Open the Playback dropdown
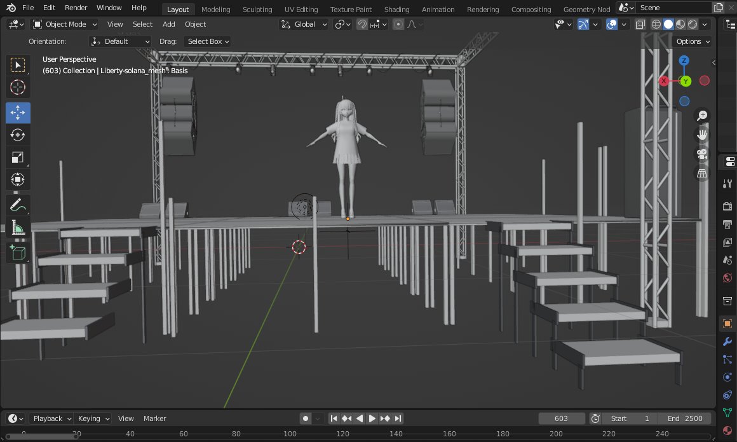The height and width of the screenshot is (442, 737). (51, 418)
